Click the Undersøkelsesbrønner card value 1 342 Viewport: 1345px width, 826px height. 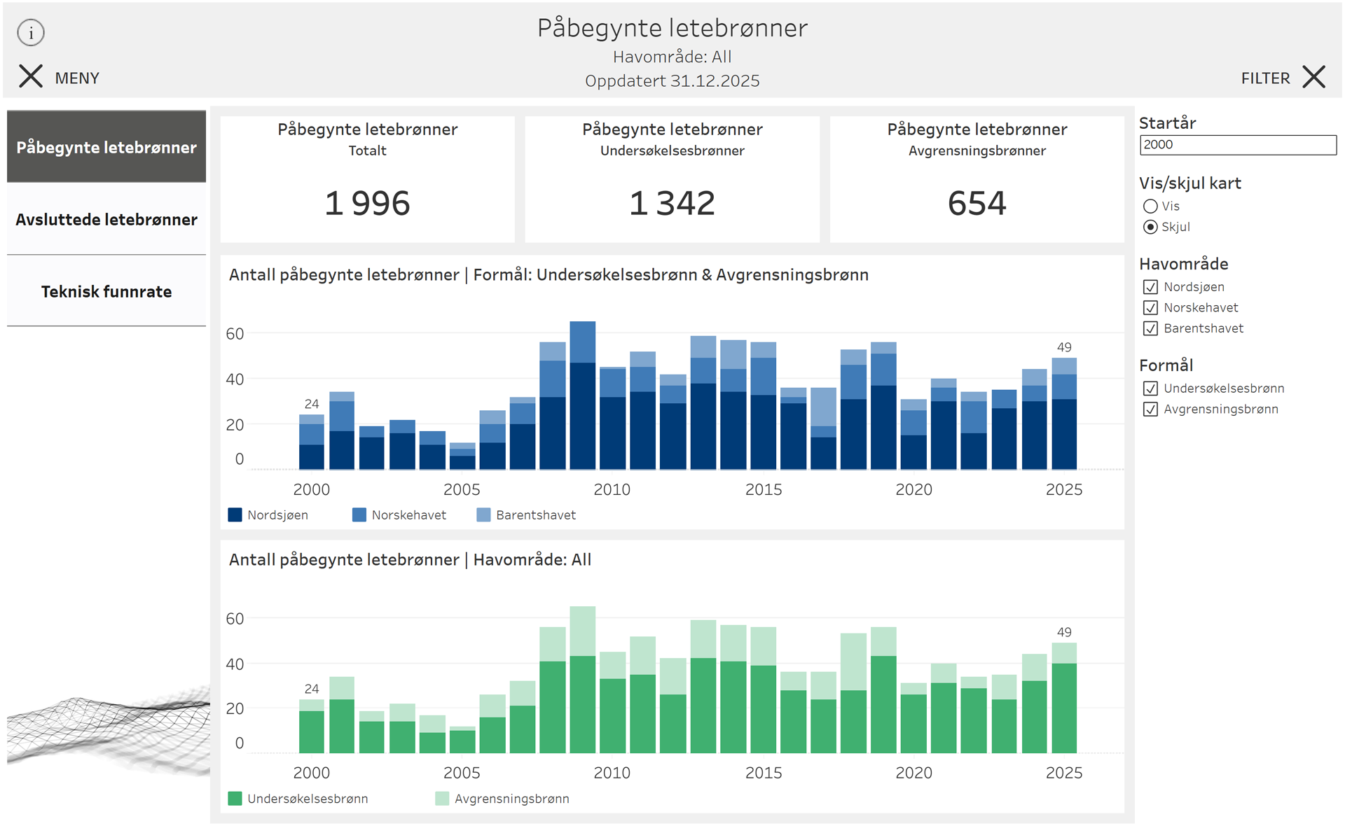click(x=672, y=204)
